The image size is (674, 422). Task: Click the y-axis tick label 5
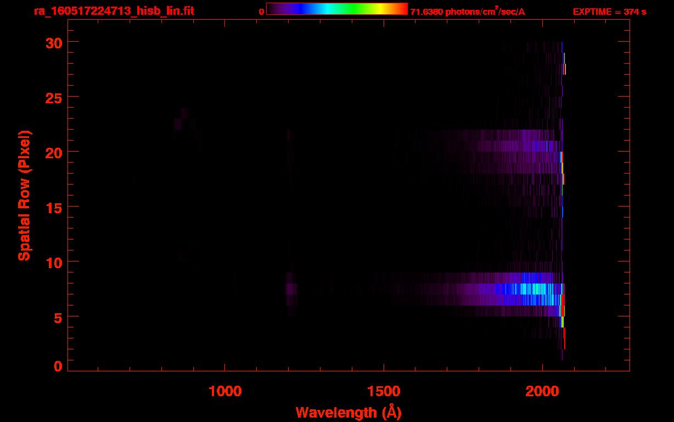58,317
